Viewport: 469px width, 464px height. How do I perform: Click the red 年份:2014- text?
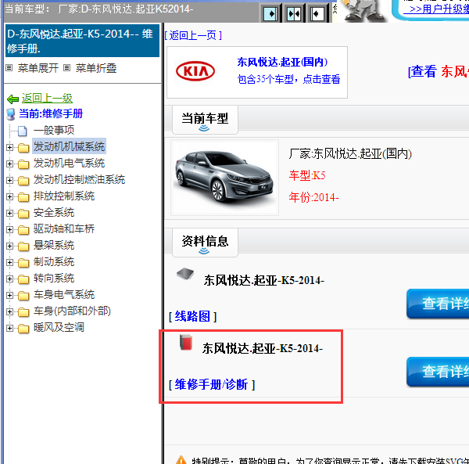(x=313, y=198)
